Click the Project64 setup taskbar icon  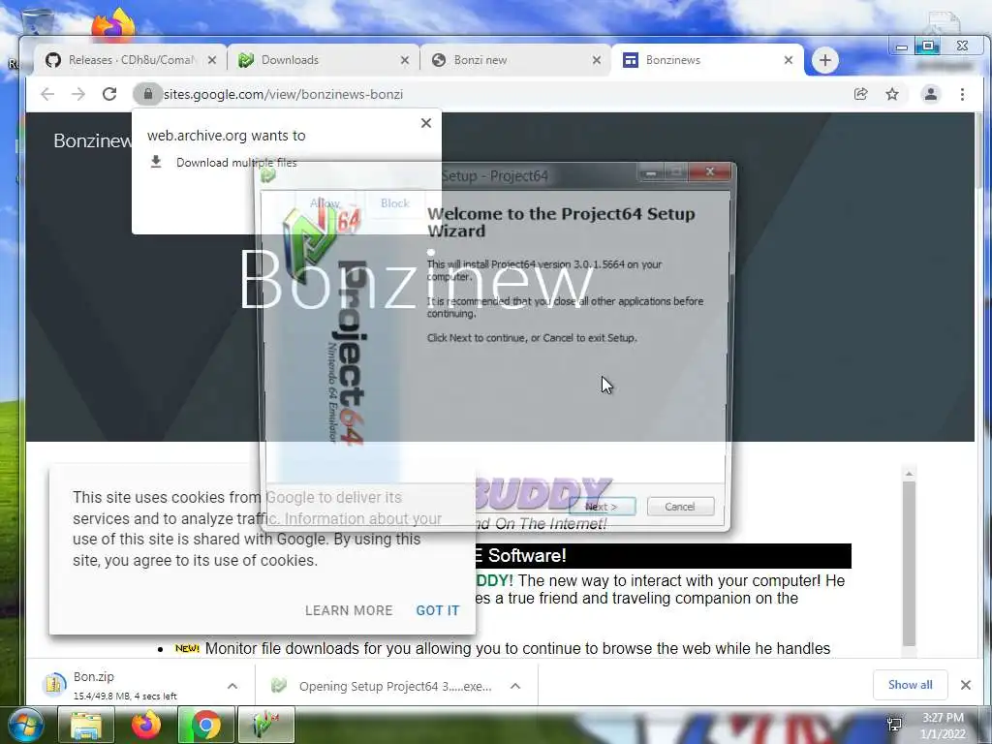[266, 725]
